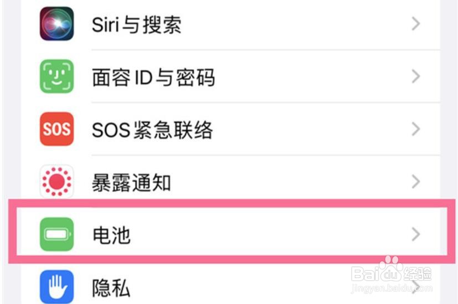
Task: Tap the red SOS icon
Action: click(x=57, y=130)
